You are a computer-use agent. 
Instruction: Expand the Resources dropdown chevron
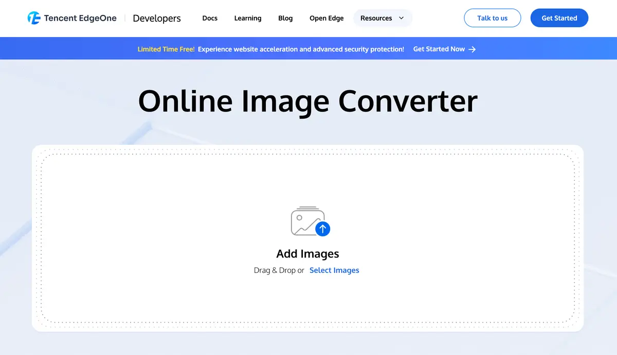pos(402,18)
